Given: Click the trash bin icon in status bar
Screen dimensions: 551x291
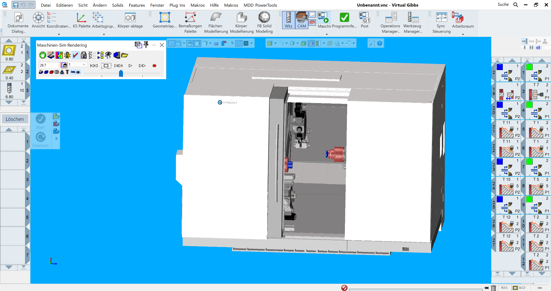Looking at the screenshot, I should pyautogui.click(x=493, y=288).
